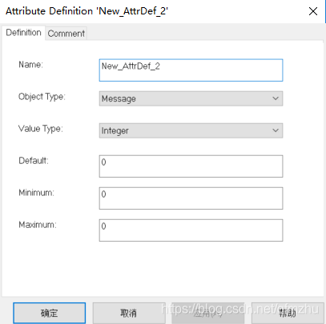Click the Name: label
Viewport: 326px width, 324px height.
[x=30, y=65]
